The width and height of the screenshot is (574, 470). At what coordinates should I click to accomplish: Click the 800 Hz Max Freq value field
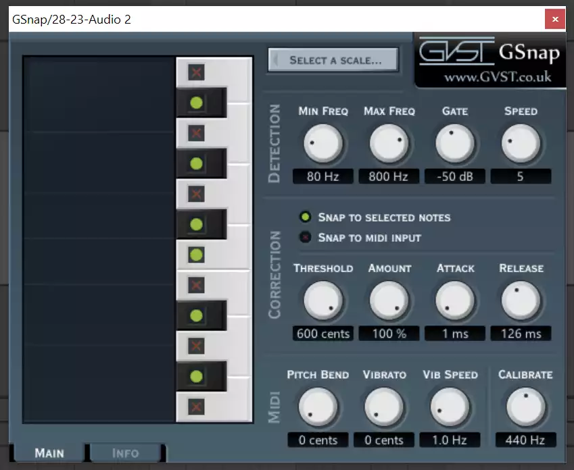389,177
